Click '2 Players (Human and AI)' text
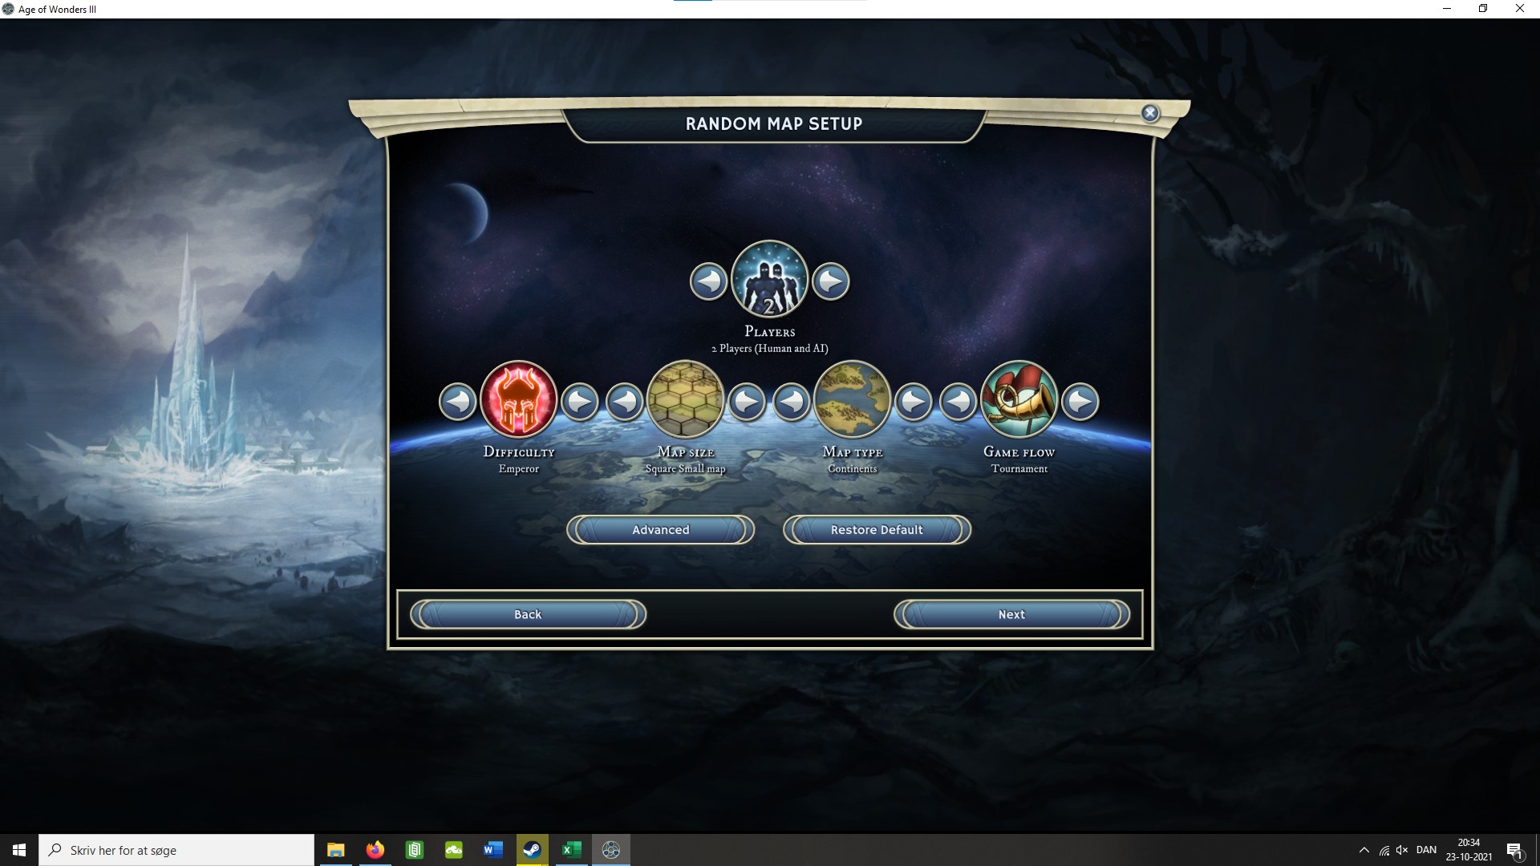This screenshot has width=1540, height=866. tap(770, 349)
